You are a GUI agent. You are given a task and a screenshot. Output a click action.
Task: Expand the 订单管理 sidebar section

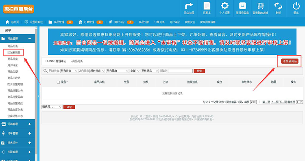(x=30, y=133)
